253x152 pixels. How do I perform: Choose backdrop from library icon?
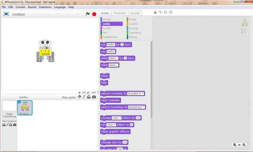pos(4,125)
